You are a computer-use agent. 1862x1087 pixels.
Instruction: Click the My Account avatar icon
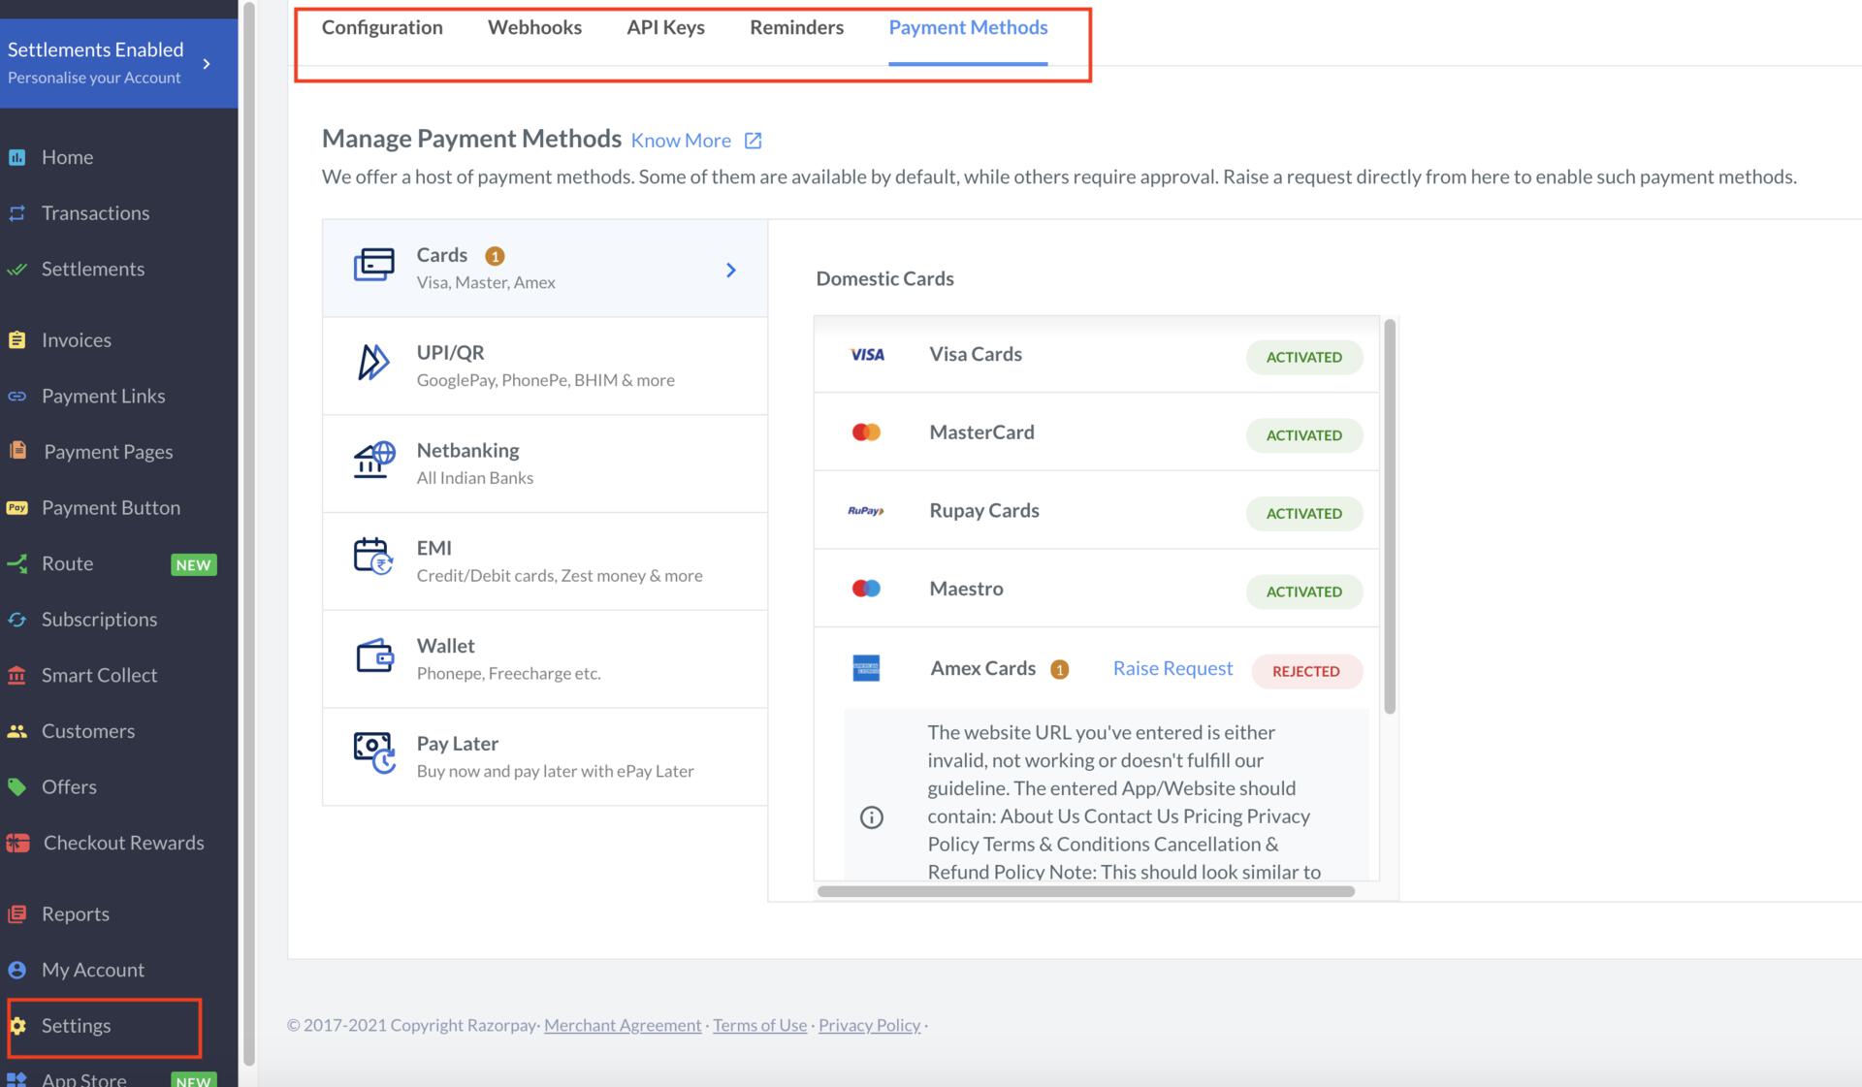[x=17, y=971]
